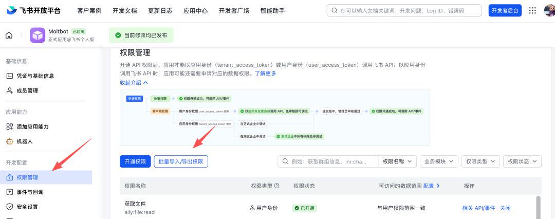
Task: Open the 权限类型 filter dropdown
Action: 480,161
